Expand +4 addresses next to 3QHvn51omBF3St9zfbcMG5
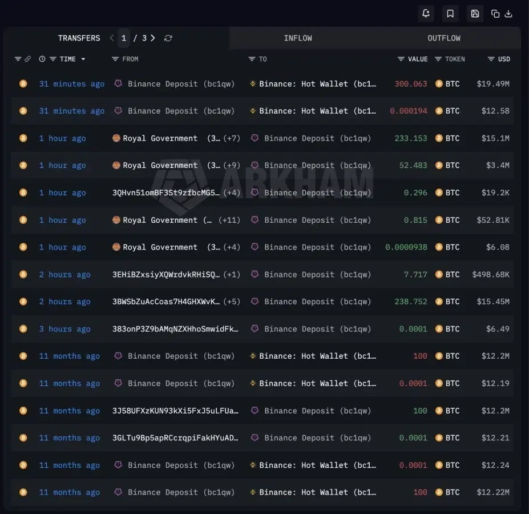The image size is (529, 514). [x=232, y=193]
